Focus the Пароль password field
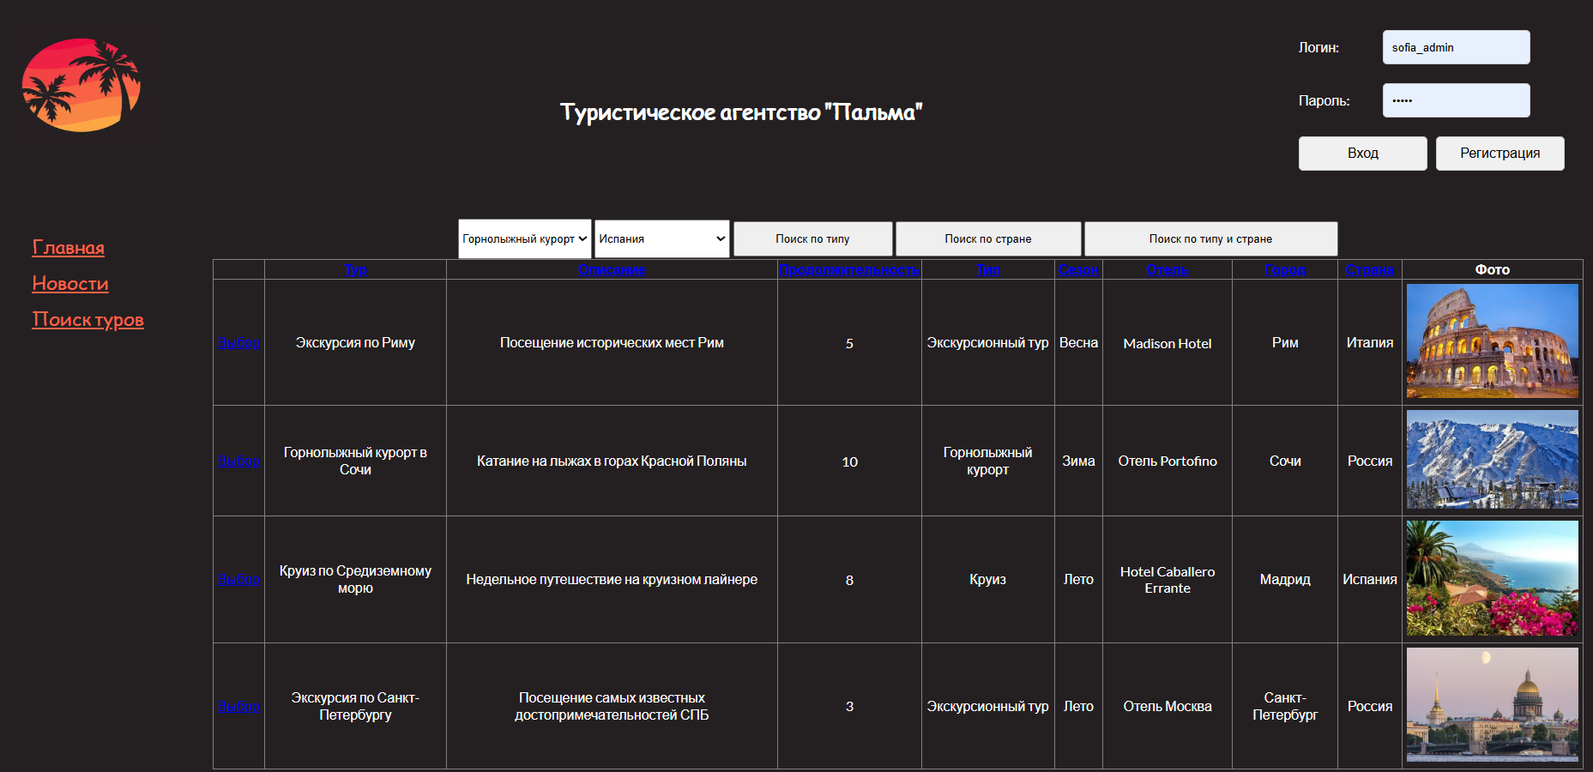Screen dimensions: 1593x772 point(1456,100)
